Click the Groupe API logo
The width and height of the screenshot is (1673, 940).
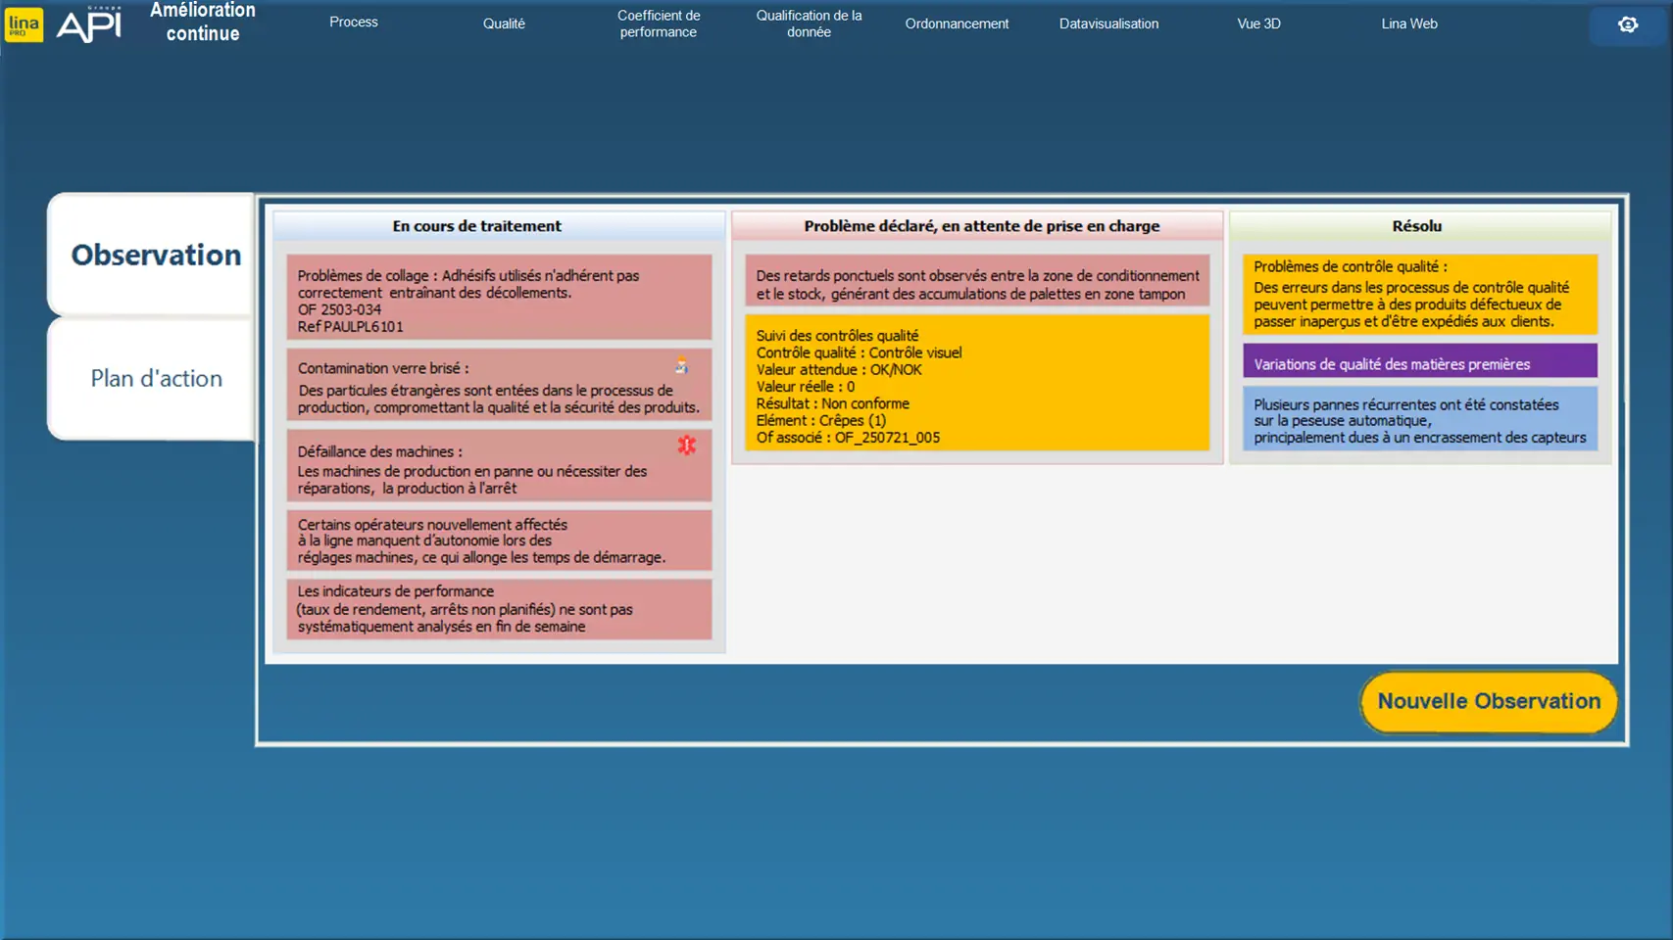click(x=89, y=24)
